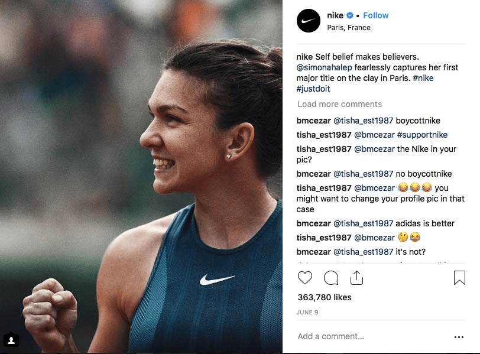Click the verified badge next to nike
Image resolution: width=480 pixels, height=354 pixels.
(351, 15)
